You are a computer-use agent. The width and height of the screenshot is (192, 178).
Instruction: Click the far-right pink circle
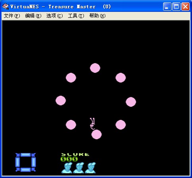(x=131, y=102)
